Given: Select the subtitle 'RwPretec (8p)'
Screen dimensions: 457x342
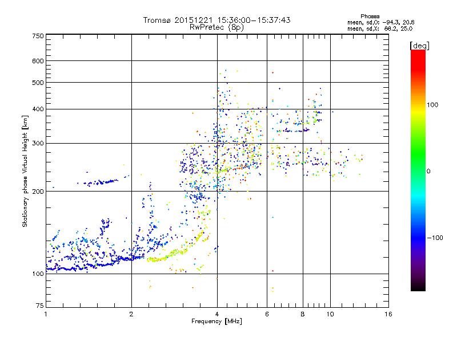Looking at the screenshot, I should pos(217,27).
